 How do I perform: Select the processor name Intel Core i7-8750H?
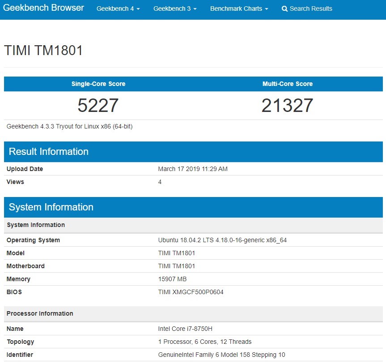coord(185,329)
